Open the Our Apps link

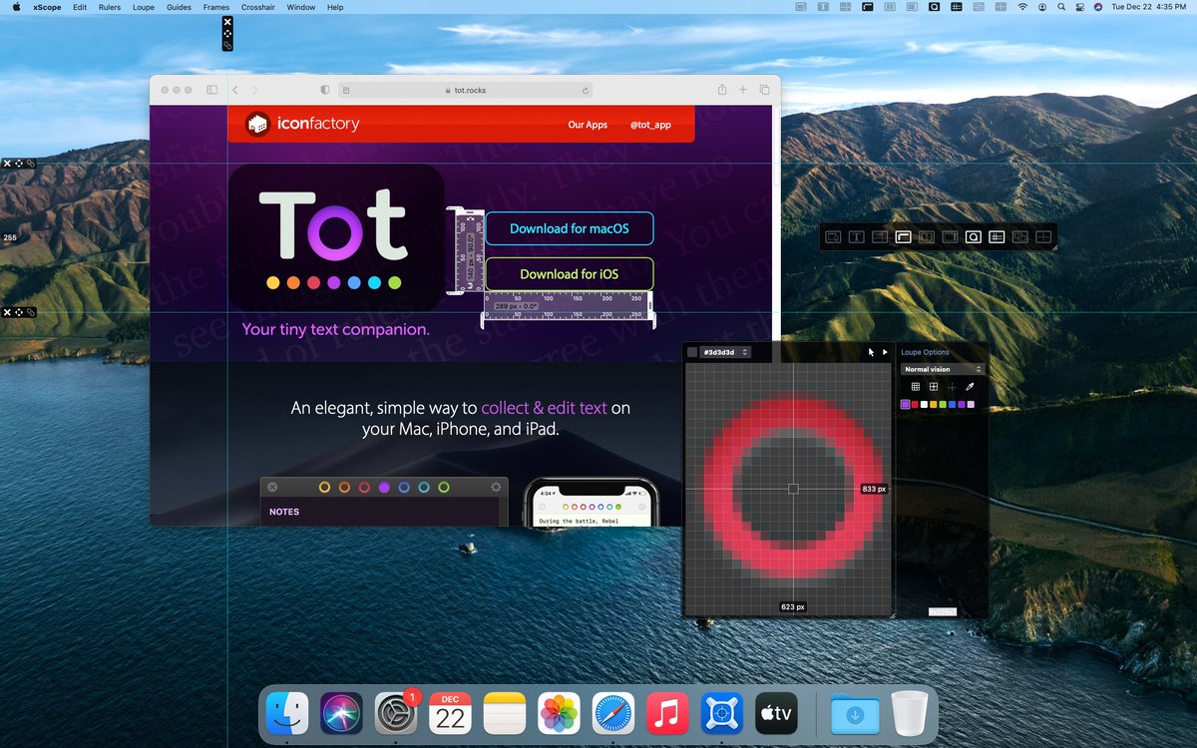[588, 125]
